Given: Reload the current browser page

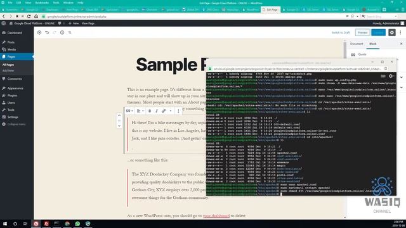Looking at the screenshot, I should 29,16.
